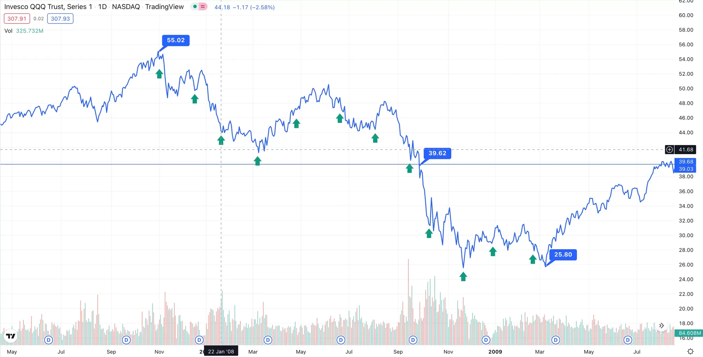Viewport: 703px width, 357px height.
Task: Click the 0.02 spread value
Action: pos(39,19)
